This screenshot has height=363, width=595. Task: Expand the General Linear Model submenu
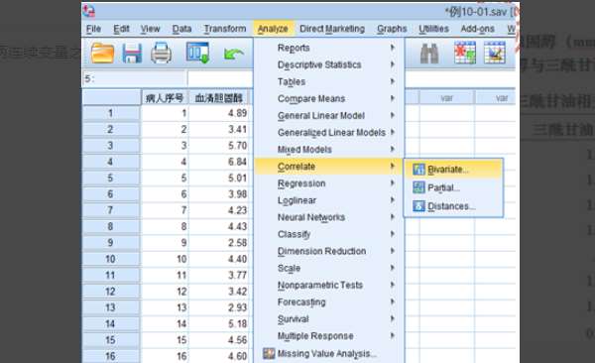(x=328, y=115)
